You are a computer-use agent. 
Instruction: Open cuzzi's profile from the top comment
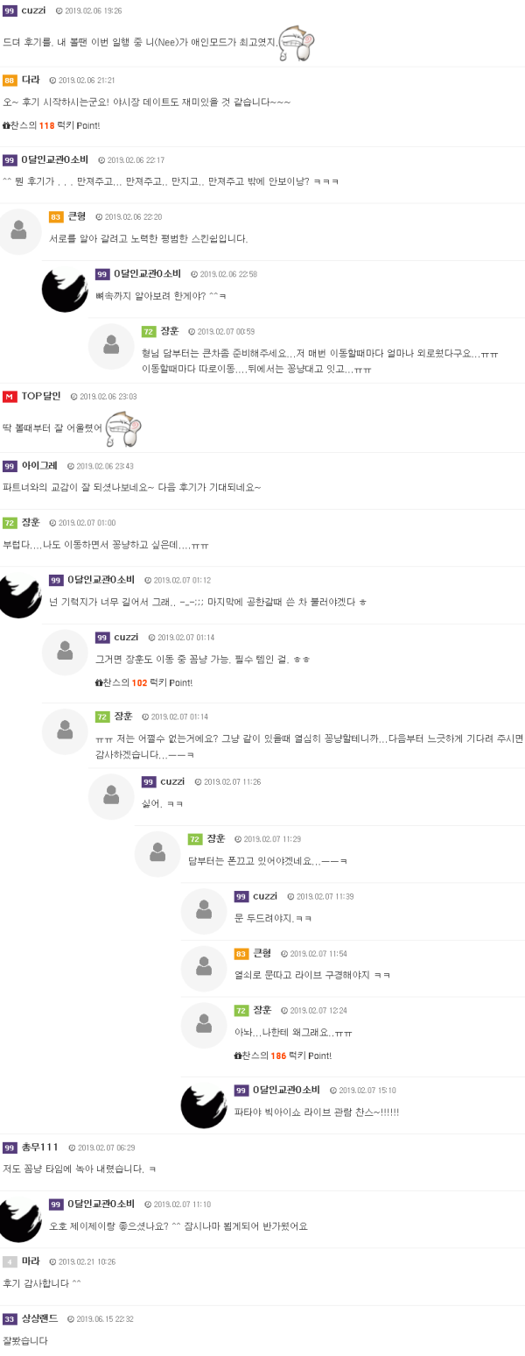click(x=33, y=11)
